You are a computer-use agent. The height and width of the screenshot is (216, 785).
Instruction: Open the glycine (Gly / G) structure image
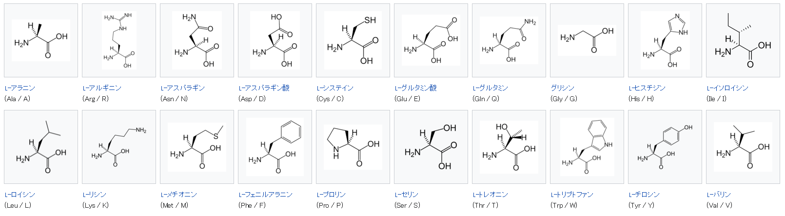pyautogui.click(x=587, y=40)
